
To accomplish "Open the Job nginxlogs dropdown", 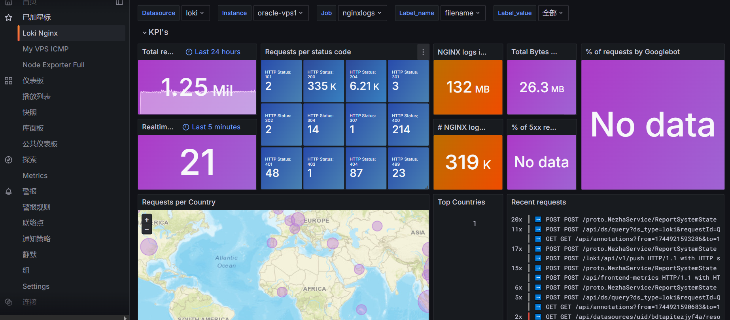I will 362,13.
